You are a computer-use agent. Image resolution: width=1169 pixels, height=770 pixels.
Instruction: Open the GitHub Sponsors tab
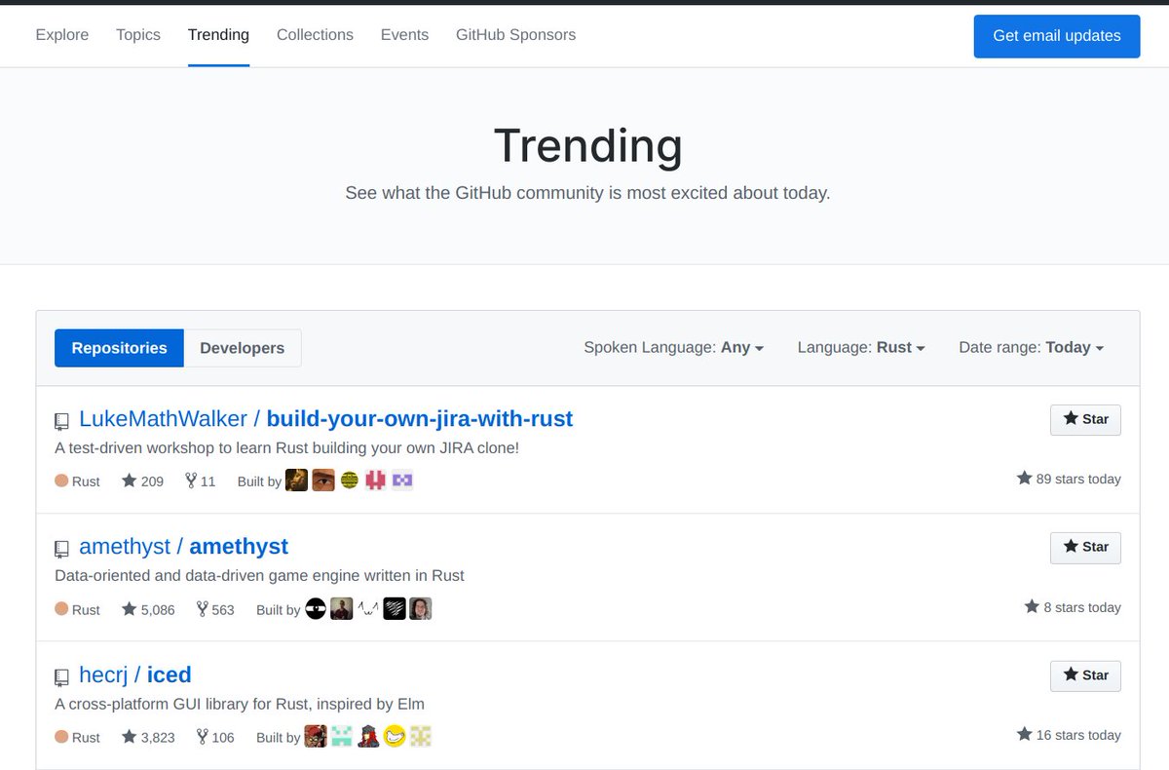tap(515, 35)
